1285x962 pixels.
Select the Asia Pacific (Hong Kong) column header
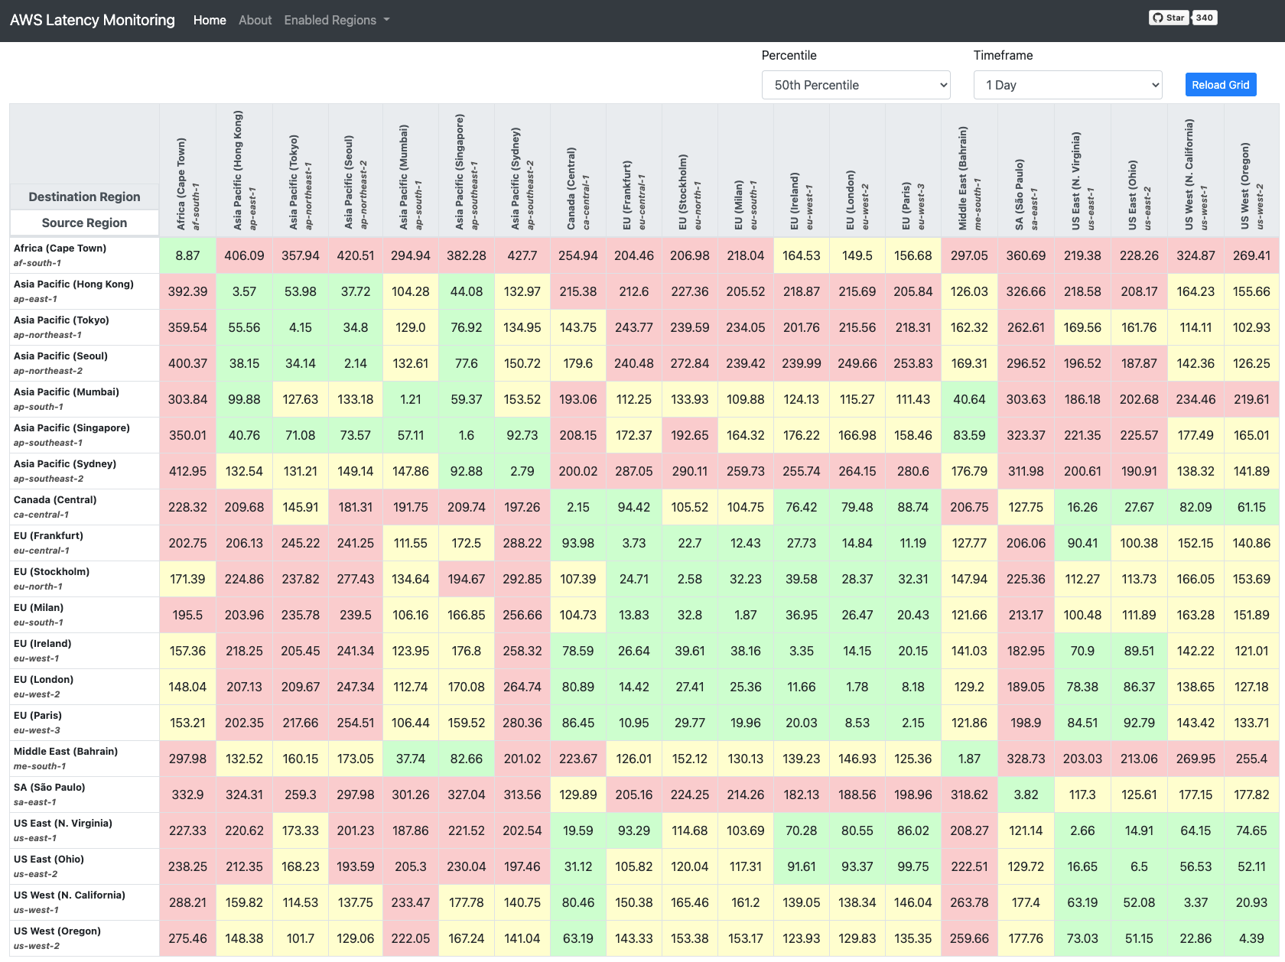pos(245,171)
